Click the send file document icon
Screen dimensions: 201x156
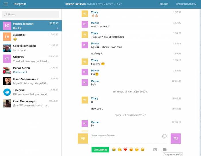[x=165, y=149]
